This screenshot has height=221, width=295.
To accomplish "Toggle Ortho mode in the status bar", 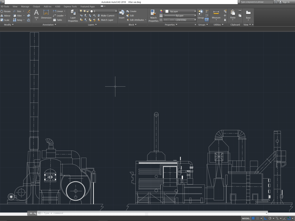I will point(266,219).
